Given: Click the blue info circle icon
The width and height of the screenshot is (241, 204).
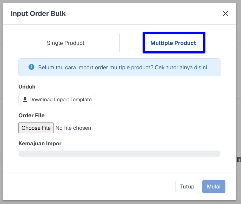Looking at the screenshot, I should 31,67.
